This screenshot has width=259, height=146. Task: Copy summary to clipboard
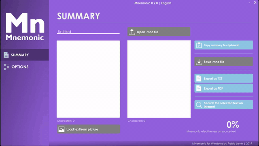coord(224,45)
